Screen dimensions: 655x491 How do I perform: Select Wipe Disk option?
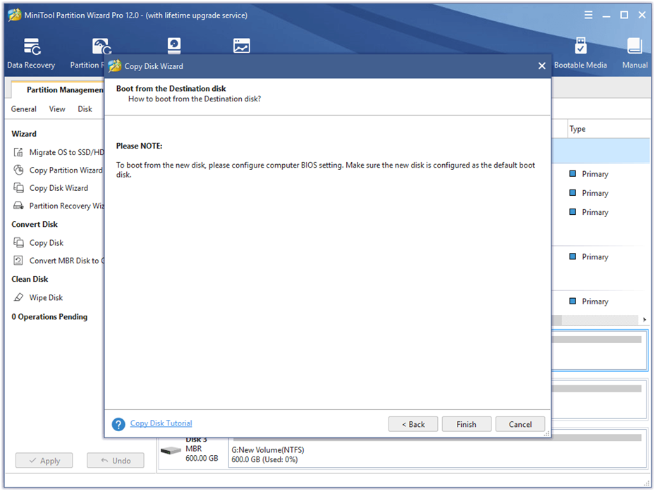46,298
